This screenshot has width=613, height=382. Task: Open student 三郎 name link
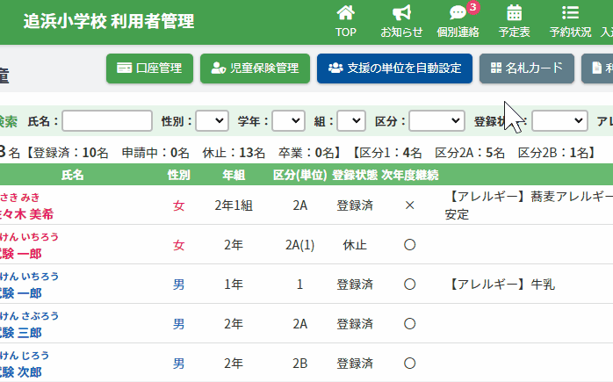(20, 332)
